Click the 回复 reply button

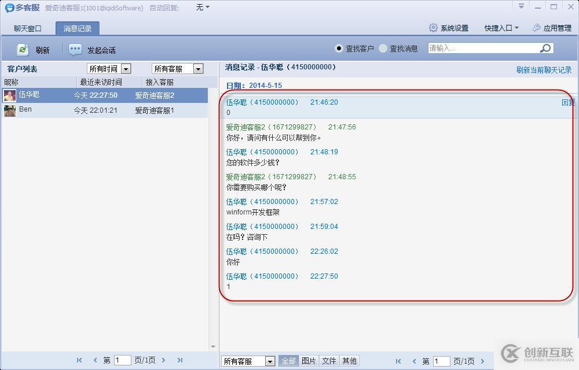tap(570, 102)
